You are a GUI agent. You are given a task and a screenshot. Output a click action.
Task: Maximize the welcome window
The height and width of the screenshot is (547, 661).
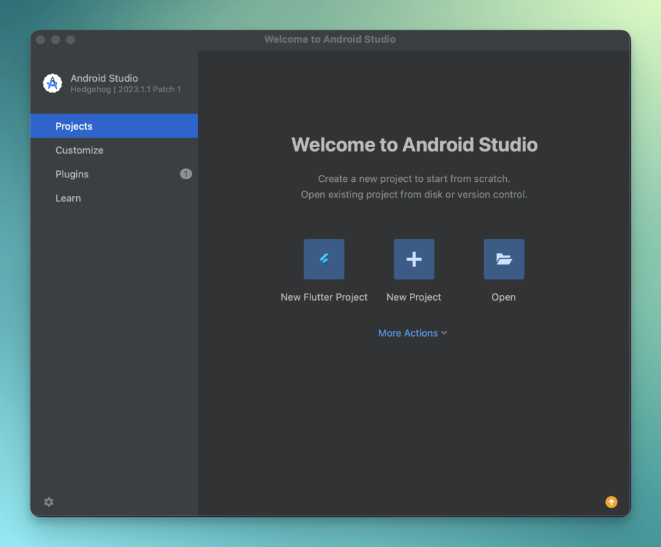click(70, 39)
